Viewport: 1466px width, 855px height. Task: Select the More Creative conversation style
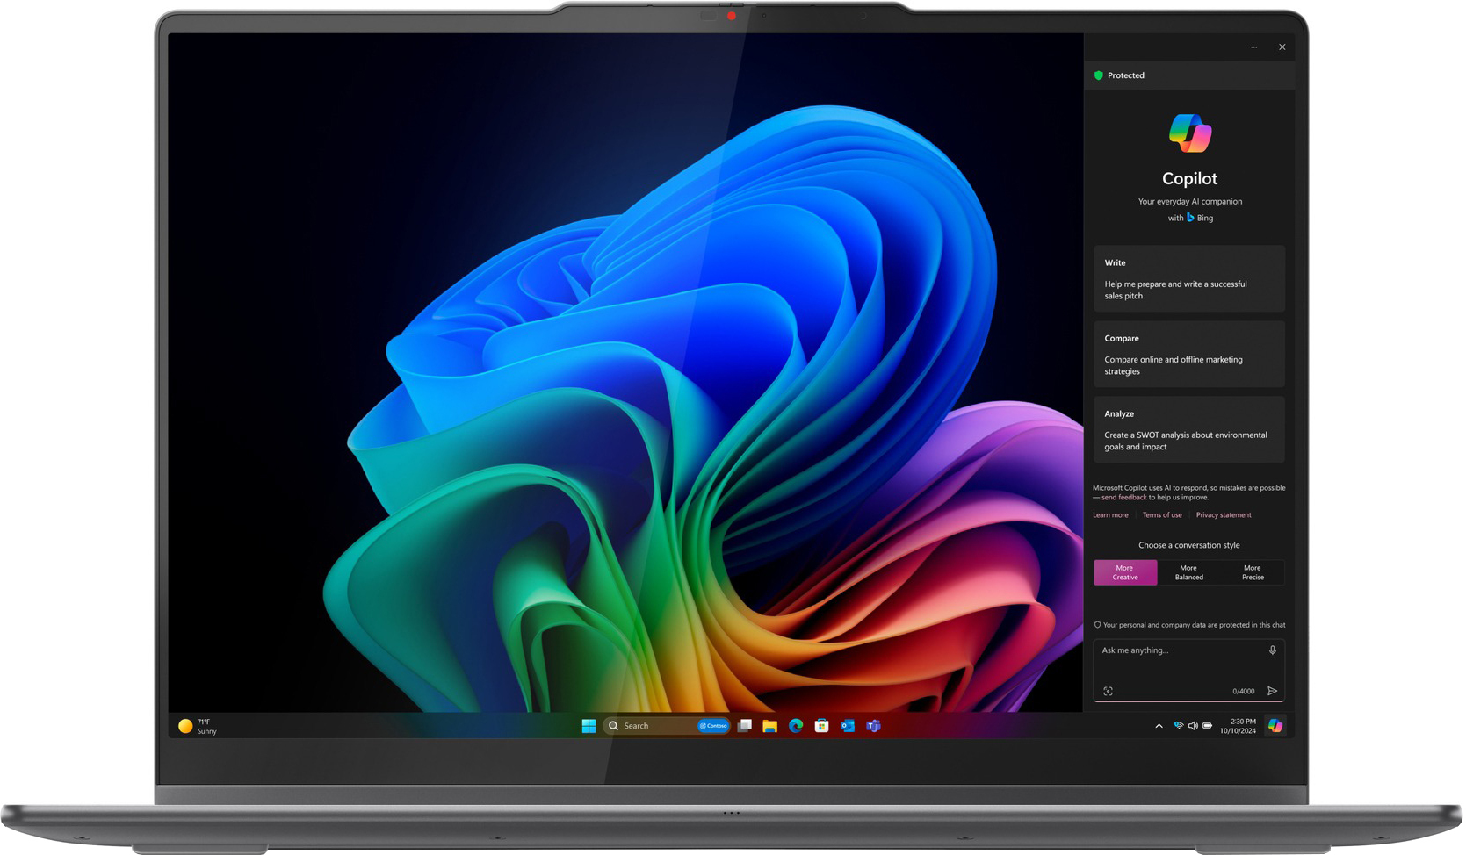1125,572
